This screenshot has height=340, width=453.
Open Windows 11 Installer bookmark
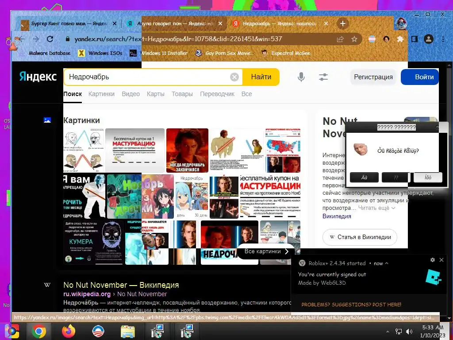pos(159,53)
